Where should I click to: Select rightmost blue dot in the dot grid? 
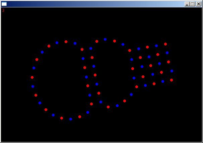point(172,71)
